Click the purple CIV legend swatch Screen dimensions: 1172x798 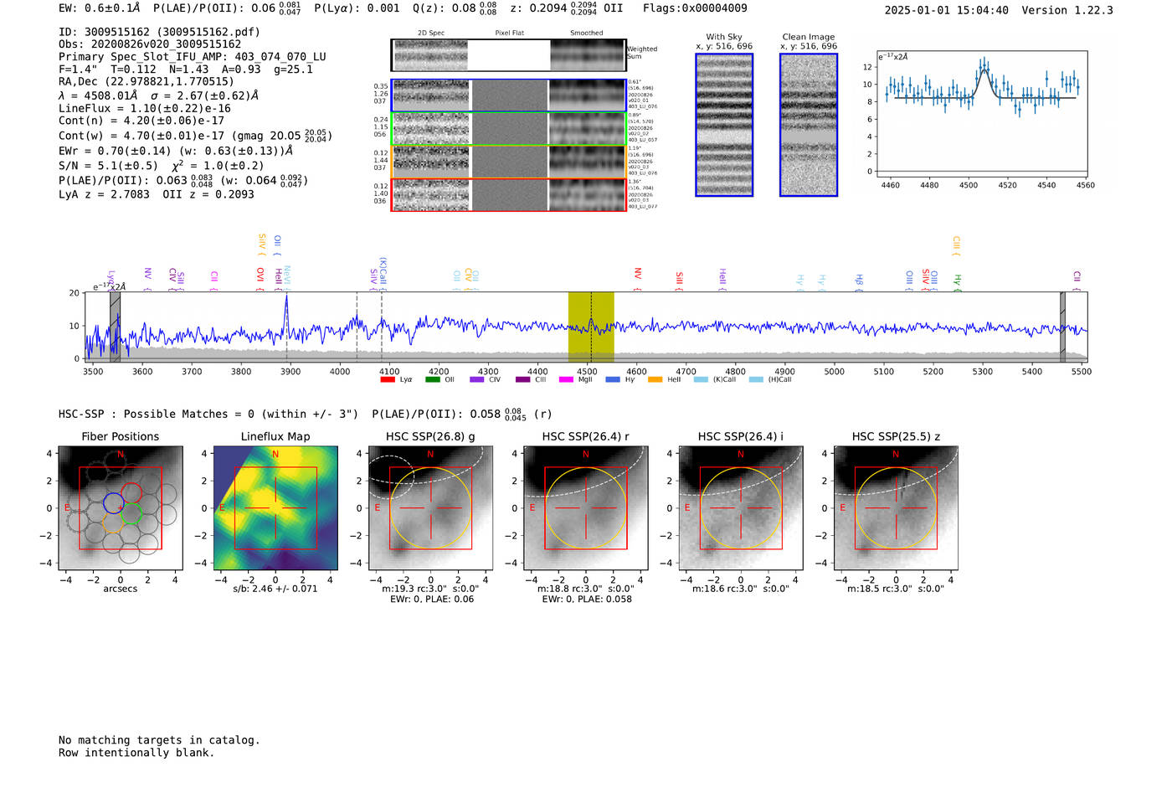click(477, 379)
